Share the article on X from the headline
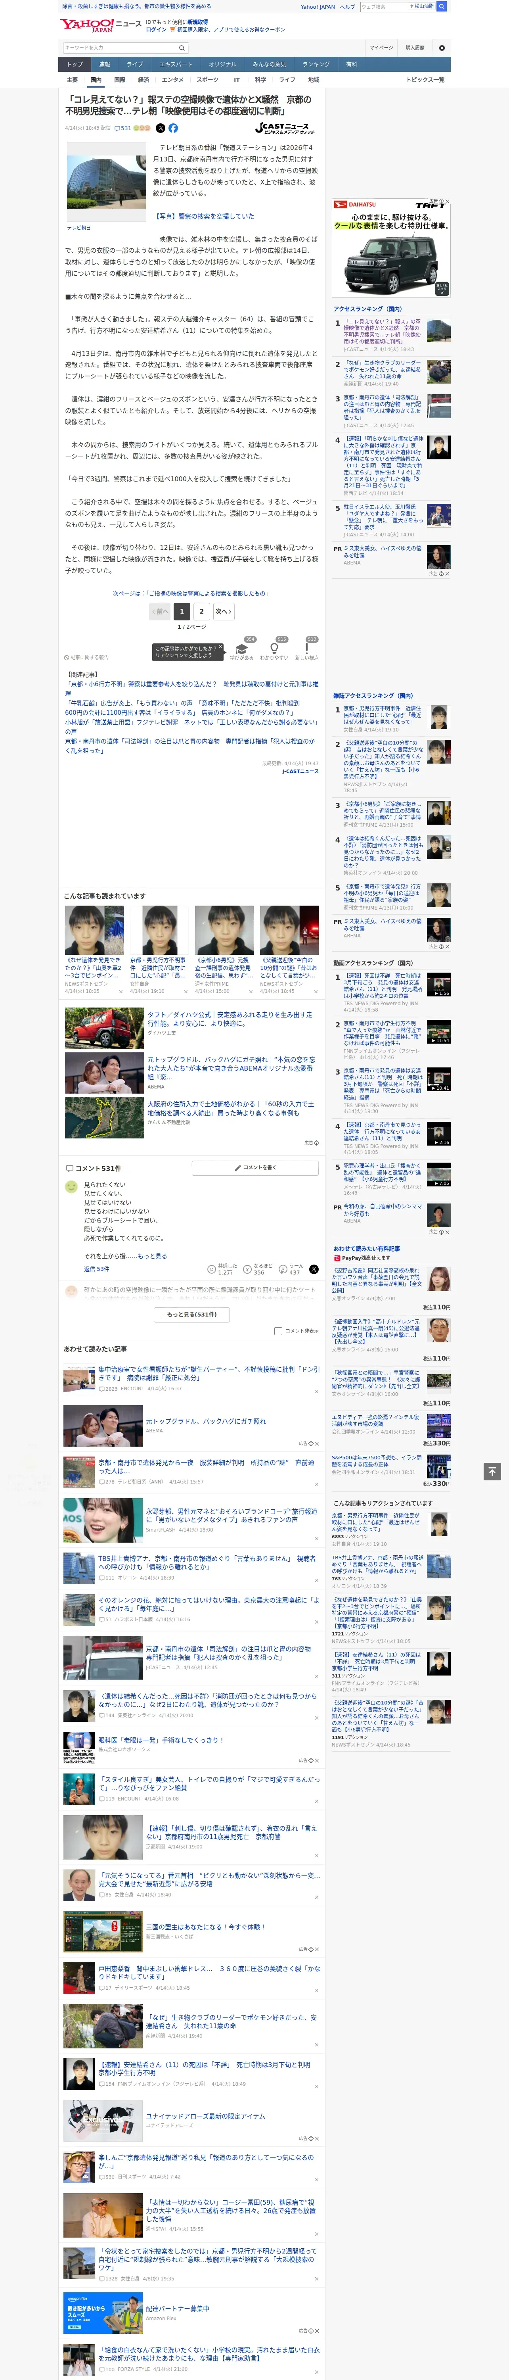Image resolution: width=509 pixels, height=2380 pixels. click(x=161, y=129)
